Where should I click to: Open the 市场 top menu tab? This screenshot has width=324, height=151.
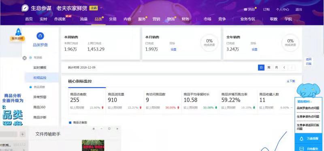click(x=207, y=19)
